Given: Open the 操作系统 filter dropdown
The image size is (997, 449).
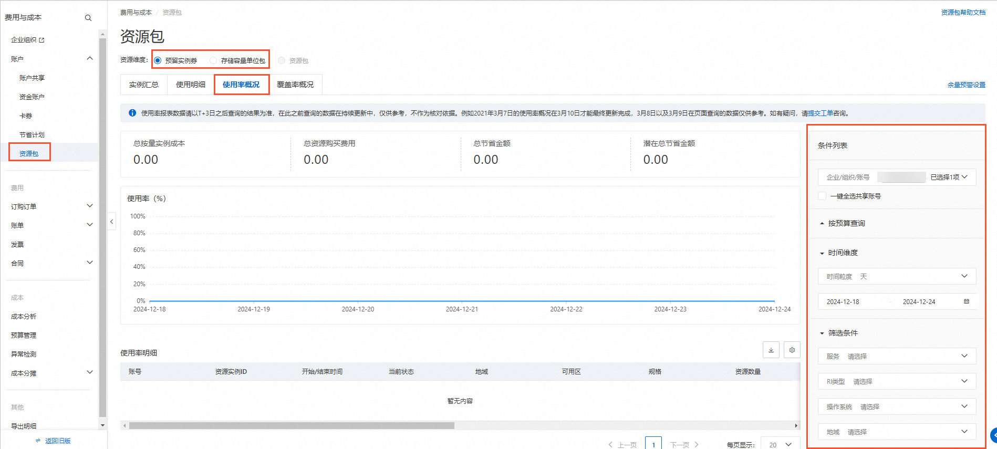Looking at the screenshot, I should pos(897,406).
